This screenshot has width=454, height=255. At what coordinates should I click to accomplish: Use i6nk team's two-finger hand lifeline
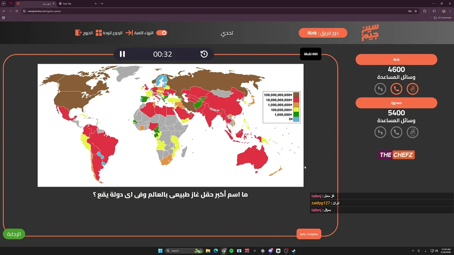click(x=413, y=89)
